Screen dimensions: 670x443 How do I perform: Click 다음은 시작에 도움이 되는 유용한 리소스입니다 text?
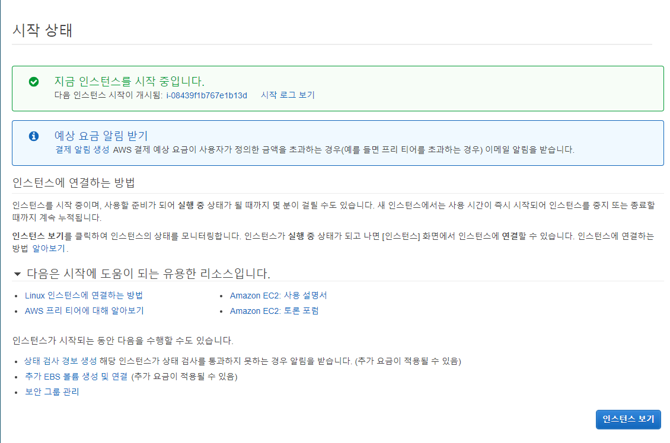(148, 274)
